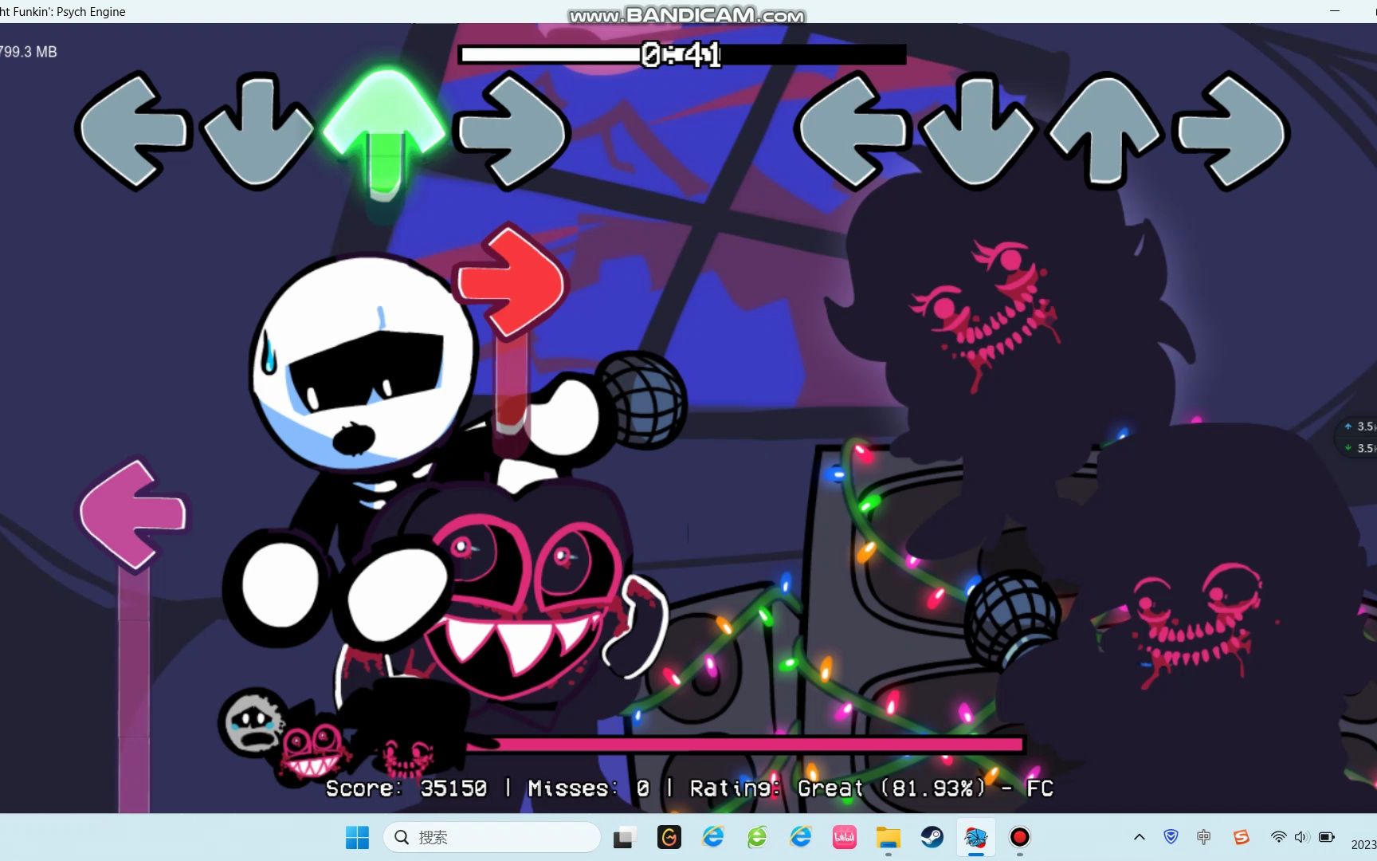This screenshot has width=1377, height=861.
Task: Launch the green 360 browser icon
Action: [756, 837]
